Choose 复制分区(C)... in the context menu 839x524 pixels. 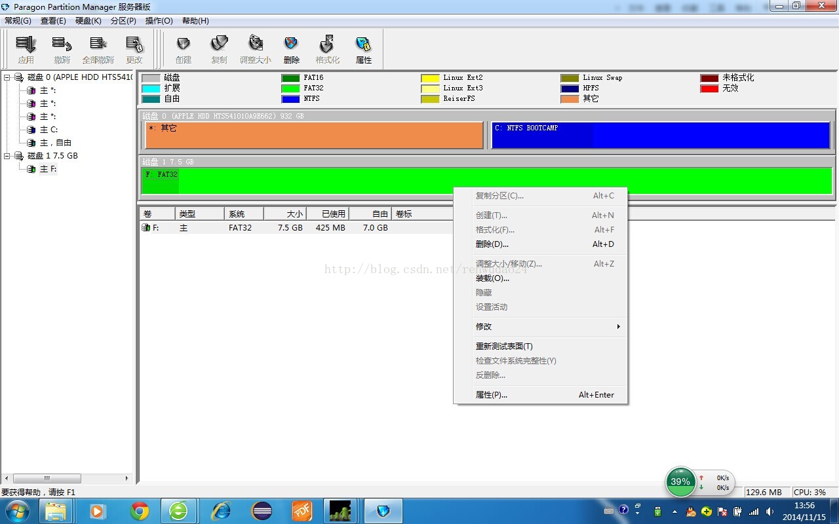pos(541,196)
